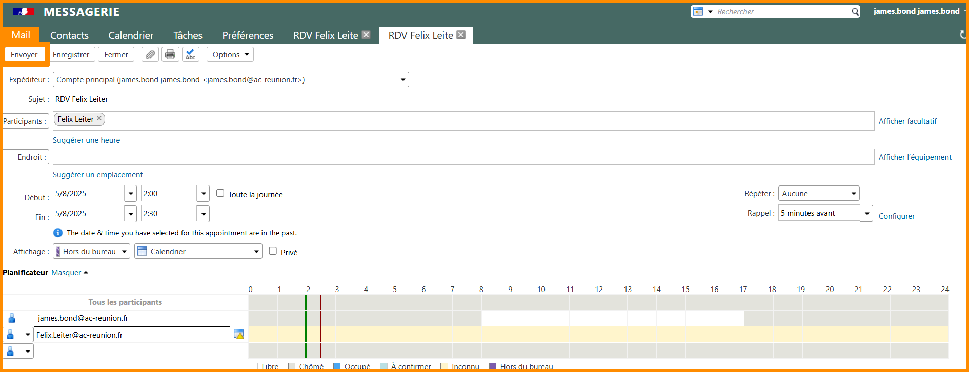Screen dimensions: 969x372
Task: Close the active RDV Felix Leite tab
Action: click(x=461, y=35)
